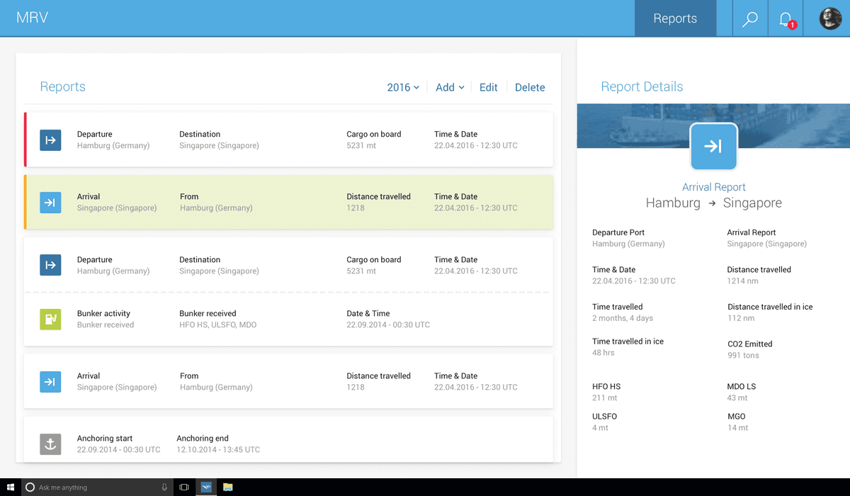Click the green Bunker activity fuel icon

click(x=50, y=320)
